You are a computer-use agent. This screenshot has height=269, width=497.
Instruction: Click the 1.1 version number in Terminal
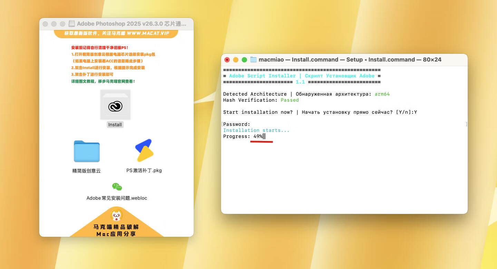(x=300, y=82)
